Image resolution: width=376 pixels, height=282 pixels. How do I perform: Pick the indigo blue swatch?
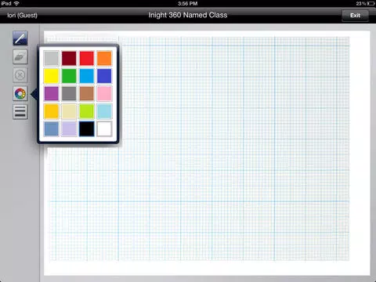pyautogui.click(x=104, y=76)
